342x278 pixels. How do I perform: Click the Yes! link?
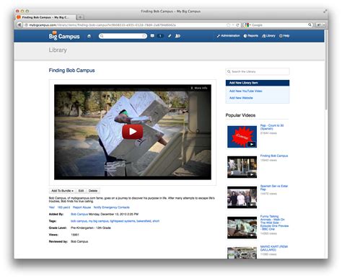(x=52, y=207)
